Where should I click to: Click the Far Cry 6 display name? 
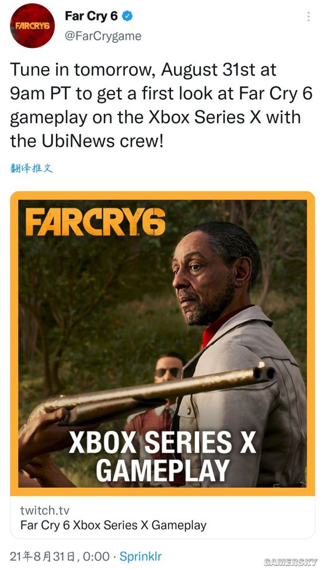(x=92, y=16)
